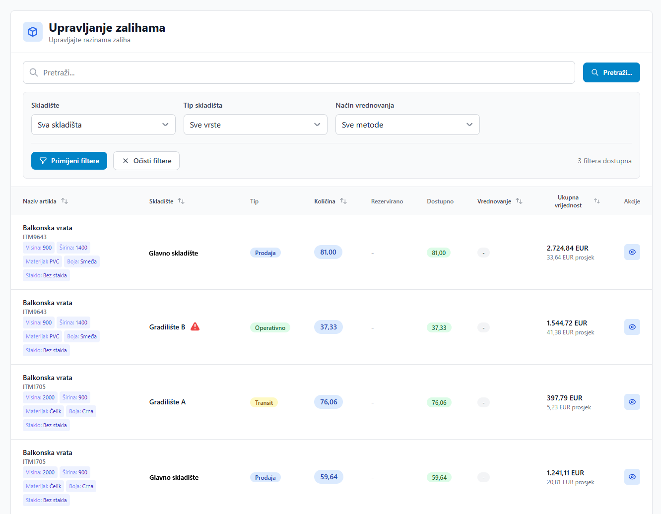The image size is (661, 514).
Task: Expand the Sve vrste dropdown
Action: (x=255, y=125)
